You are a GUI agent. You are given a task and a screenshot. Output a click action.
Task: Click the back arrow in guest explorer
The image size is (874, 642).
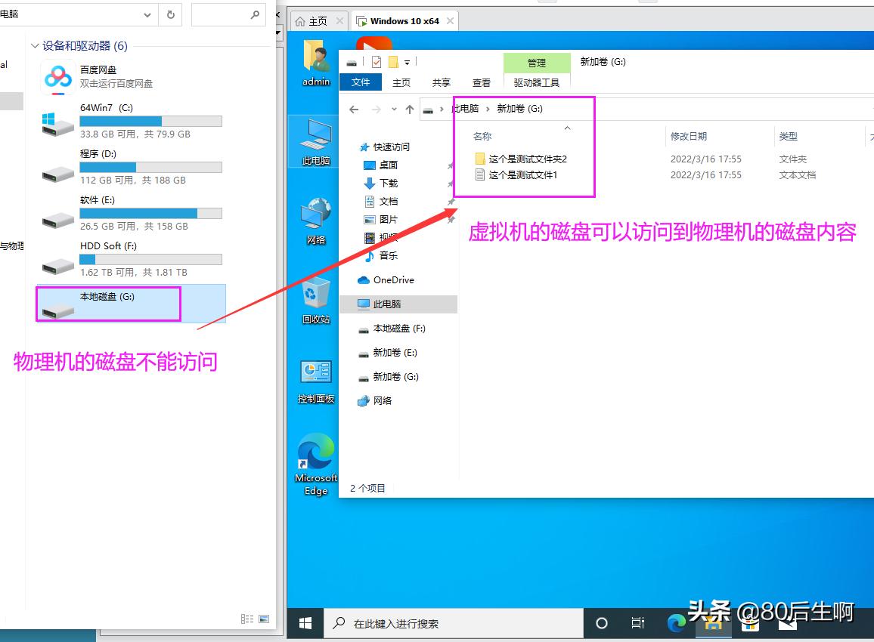pyautogui.click(x=353, y=109)
